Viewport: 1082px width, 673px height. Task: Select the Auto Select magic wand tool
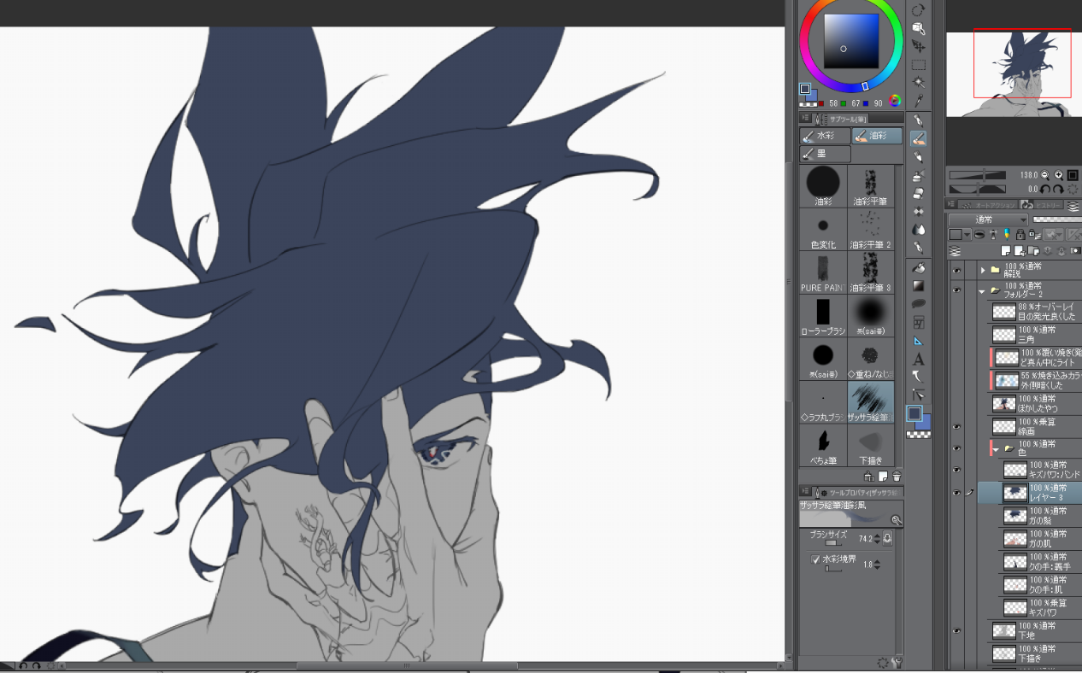click(918, 82)
